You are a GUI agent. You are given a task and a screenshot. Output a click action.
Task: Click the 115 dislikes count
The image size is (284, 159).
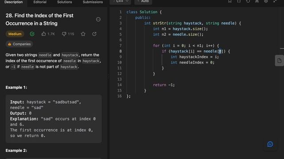pos(71,34)
